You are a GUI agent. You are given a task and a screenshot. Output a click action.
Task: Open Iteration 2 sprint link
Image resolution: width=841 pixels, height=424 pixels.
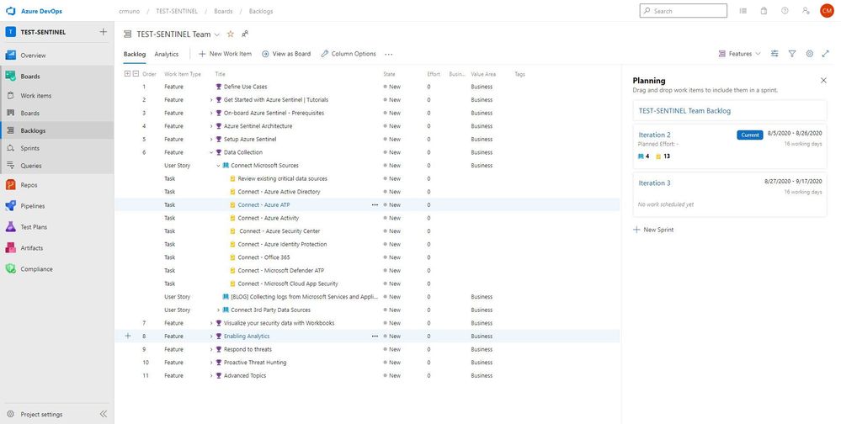click(654, 135)
